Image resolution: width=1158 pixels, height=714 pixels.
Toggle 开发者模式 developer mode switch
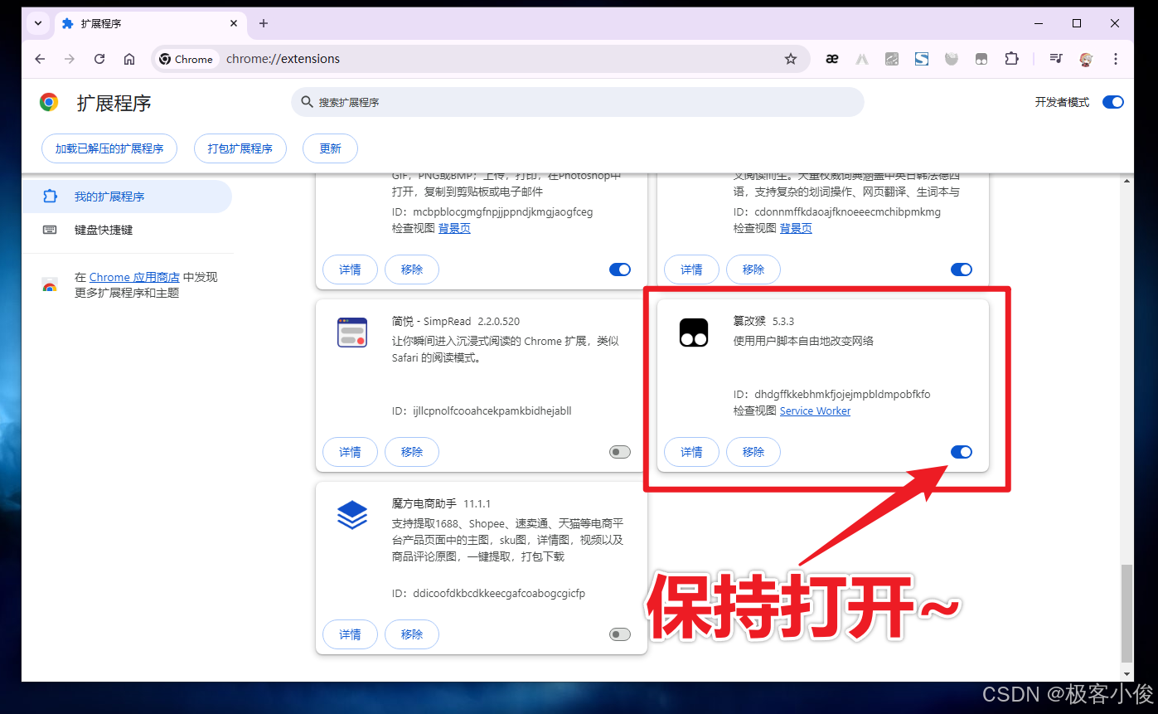coord(1113,102)
